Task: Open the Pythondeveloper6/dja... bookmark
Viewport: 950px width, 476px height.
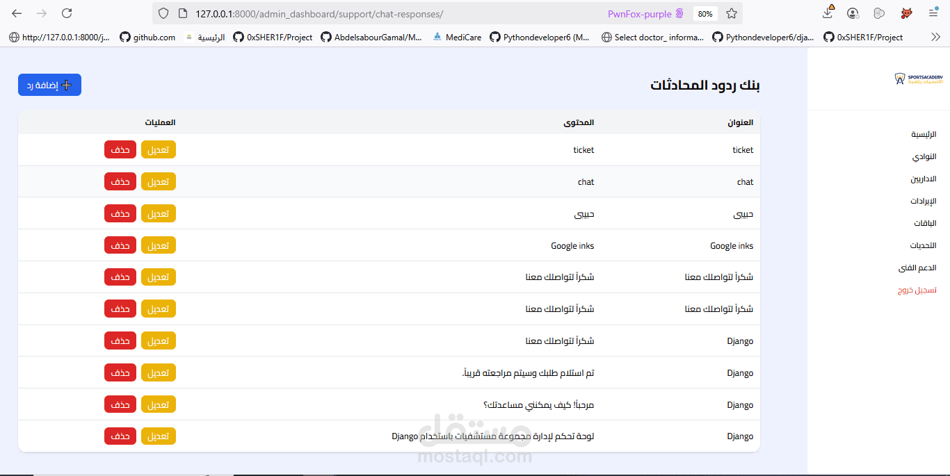Action: click(x=763, y=38)
